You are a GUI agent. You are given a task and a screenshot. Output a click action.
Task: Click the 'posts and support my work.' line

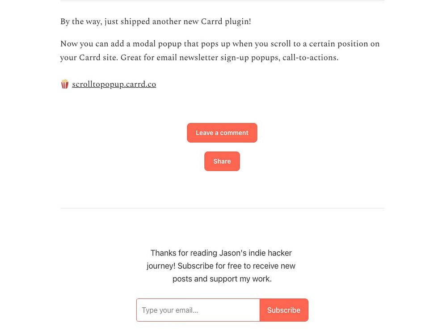pyautogui.click(x=222, y=279)
